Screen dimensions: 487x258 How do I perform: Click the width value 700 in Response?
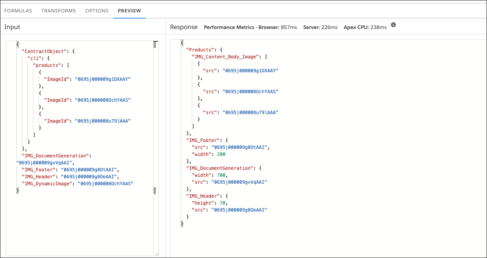click(221, 175)
